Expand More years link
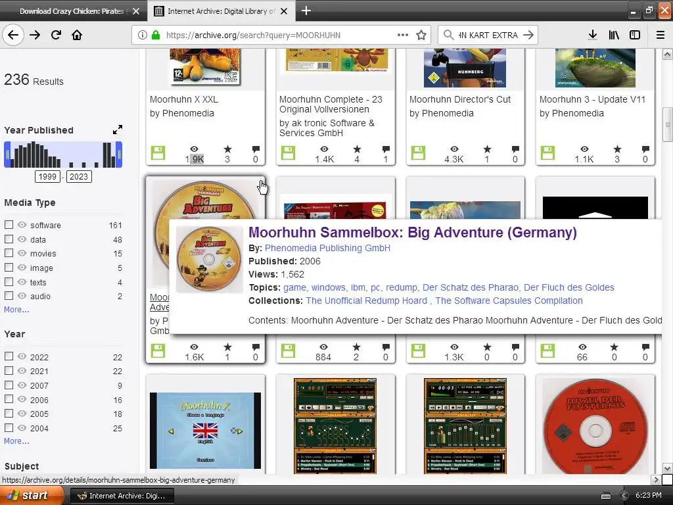The width and height of the screenshot is (673, 505). (16, 441)
